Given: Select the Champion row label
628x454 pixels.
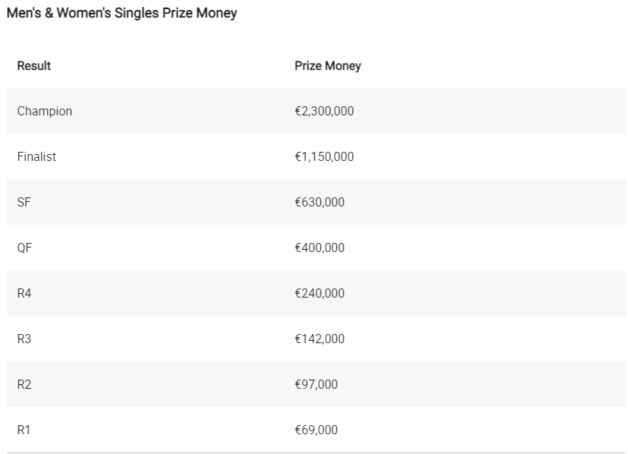Looking at the screenshot, I should (x=45, y=112).
